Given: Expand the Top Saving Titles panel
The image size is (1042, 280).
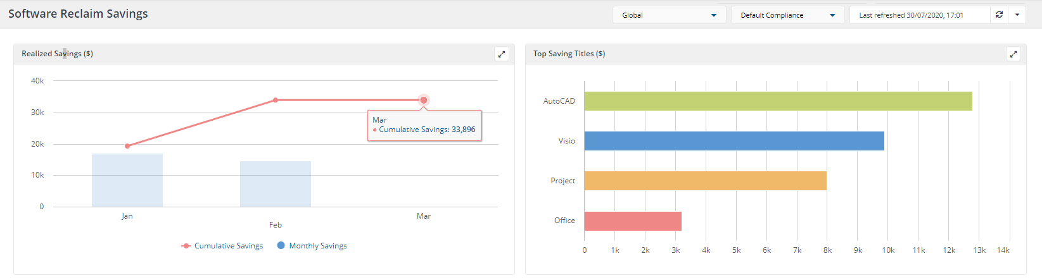Looking at the screenshot, I should pos(1013,54).
